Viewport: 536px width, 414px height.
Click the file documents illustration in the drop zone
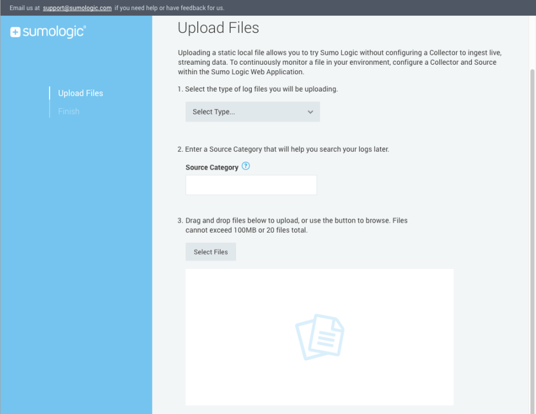click(319, 336)
